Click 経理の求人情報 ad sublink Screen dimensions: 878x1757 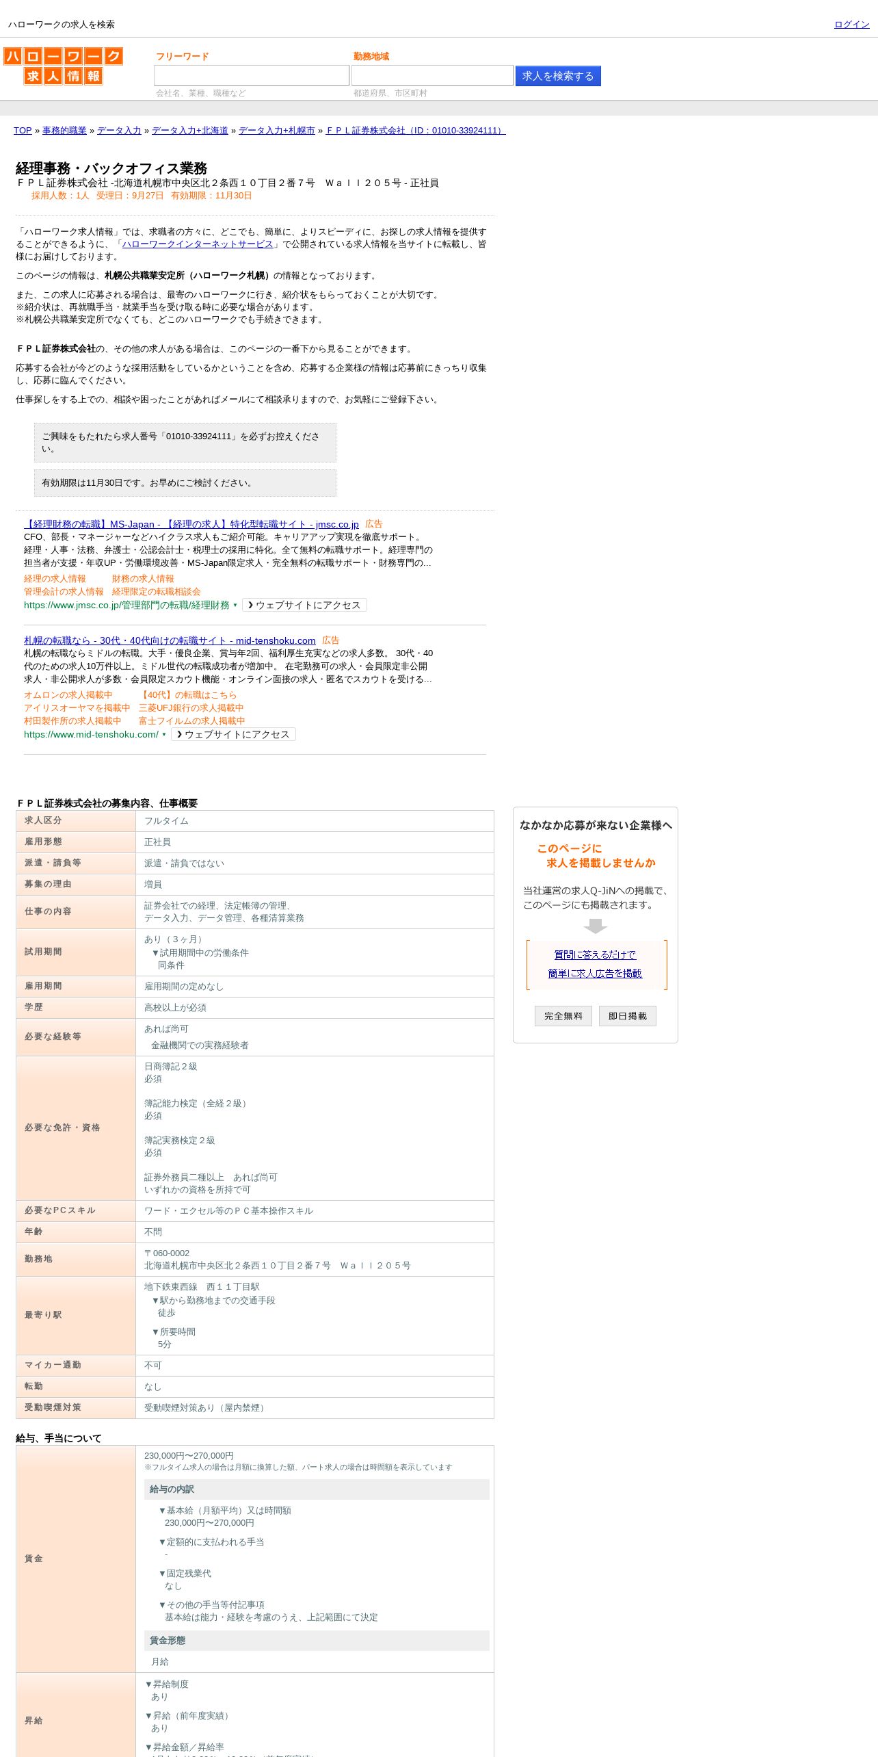55,579
